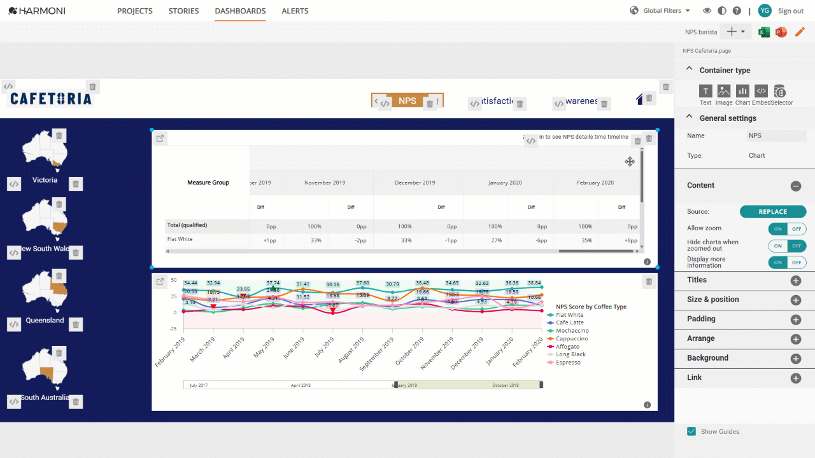Switch to the PROJECTS tab
The height and width of the screenshot is (458, 815).
click(x=135, y=11)
